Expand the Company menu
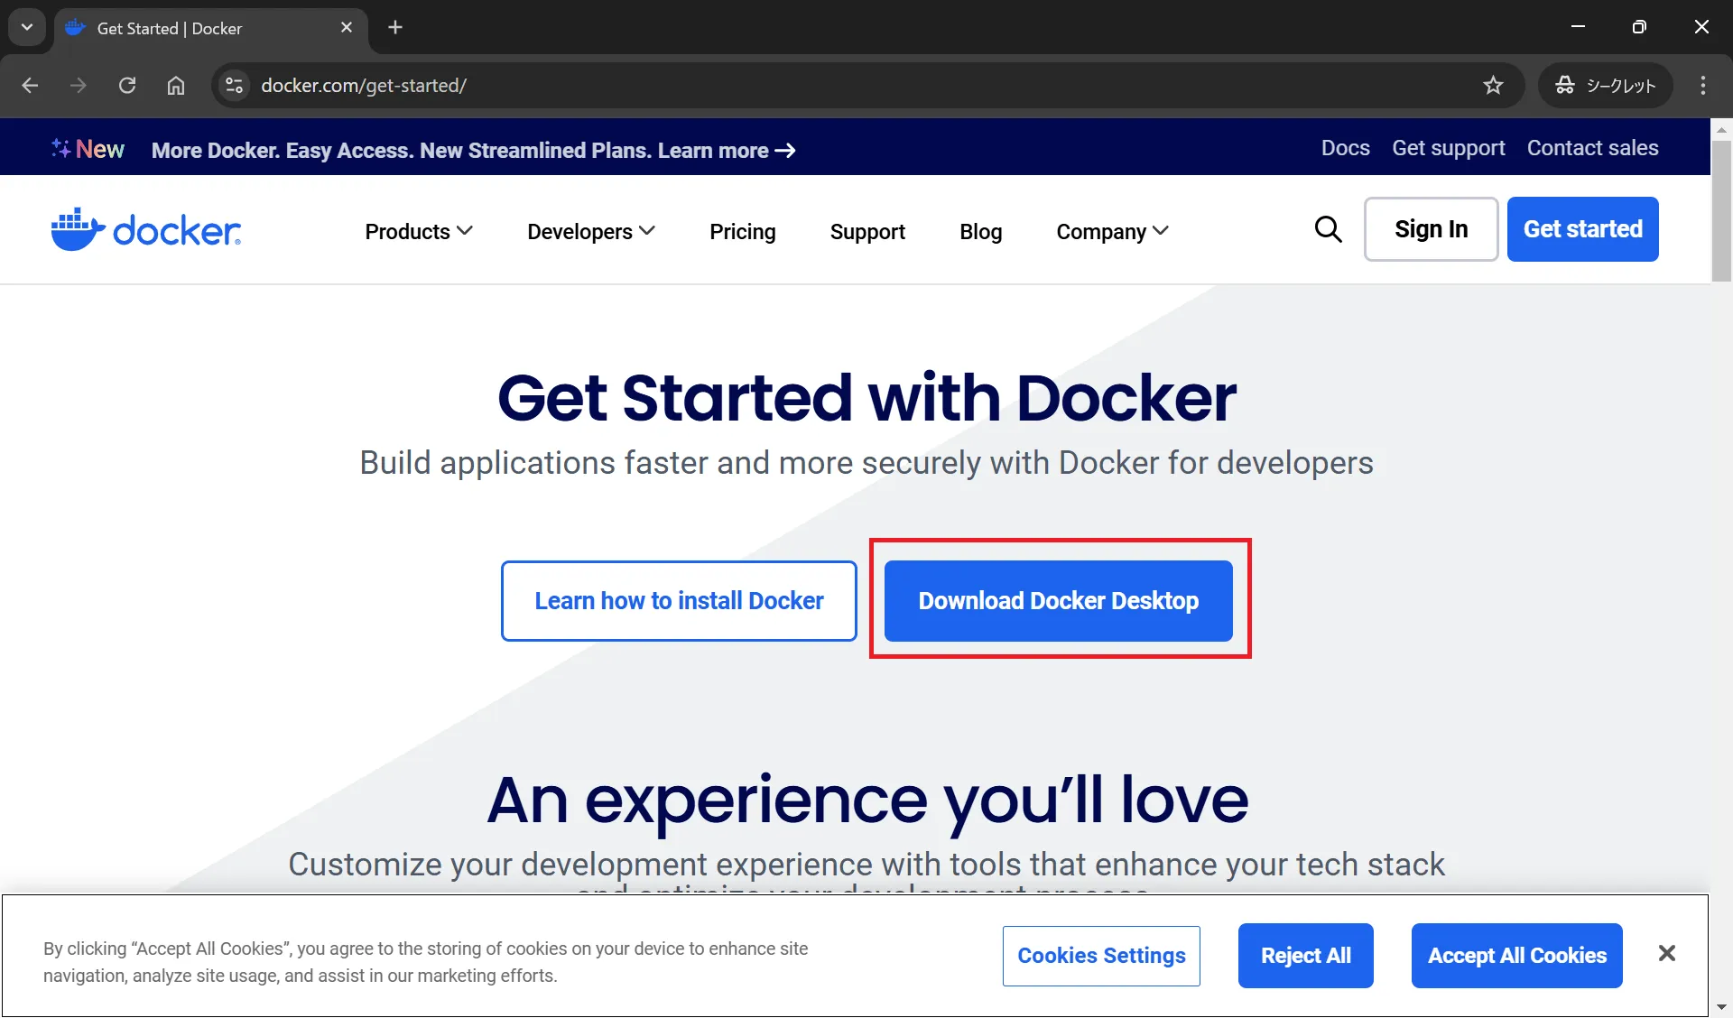Screen dimensions: 1733x1018 coord(1113,232)
